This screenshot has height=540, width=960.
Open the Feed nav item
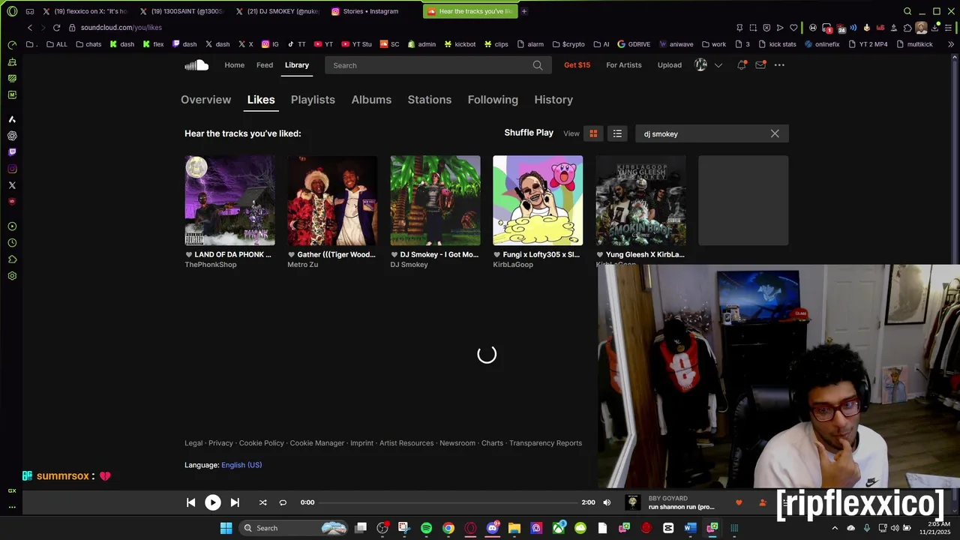pyautogui.click(x=265, y=65)
